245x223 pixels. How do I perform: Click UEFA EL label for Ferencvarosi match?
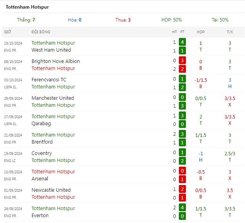pyautogui.click(x=10, y=87)
